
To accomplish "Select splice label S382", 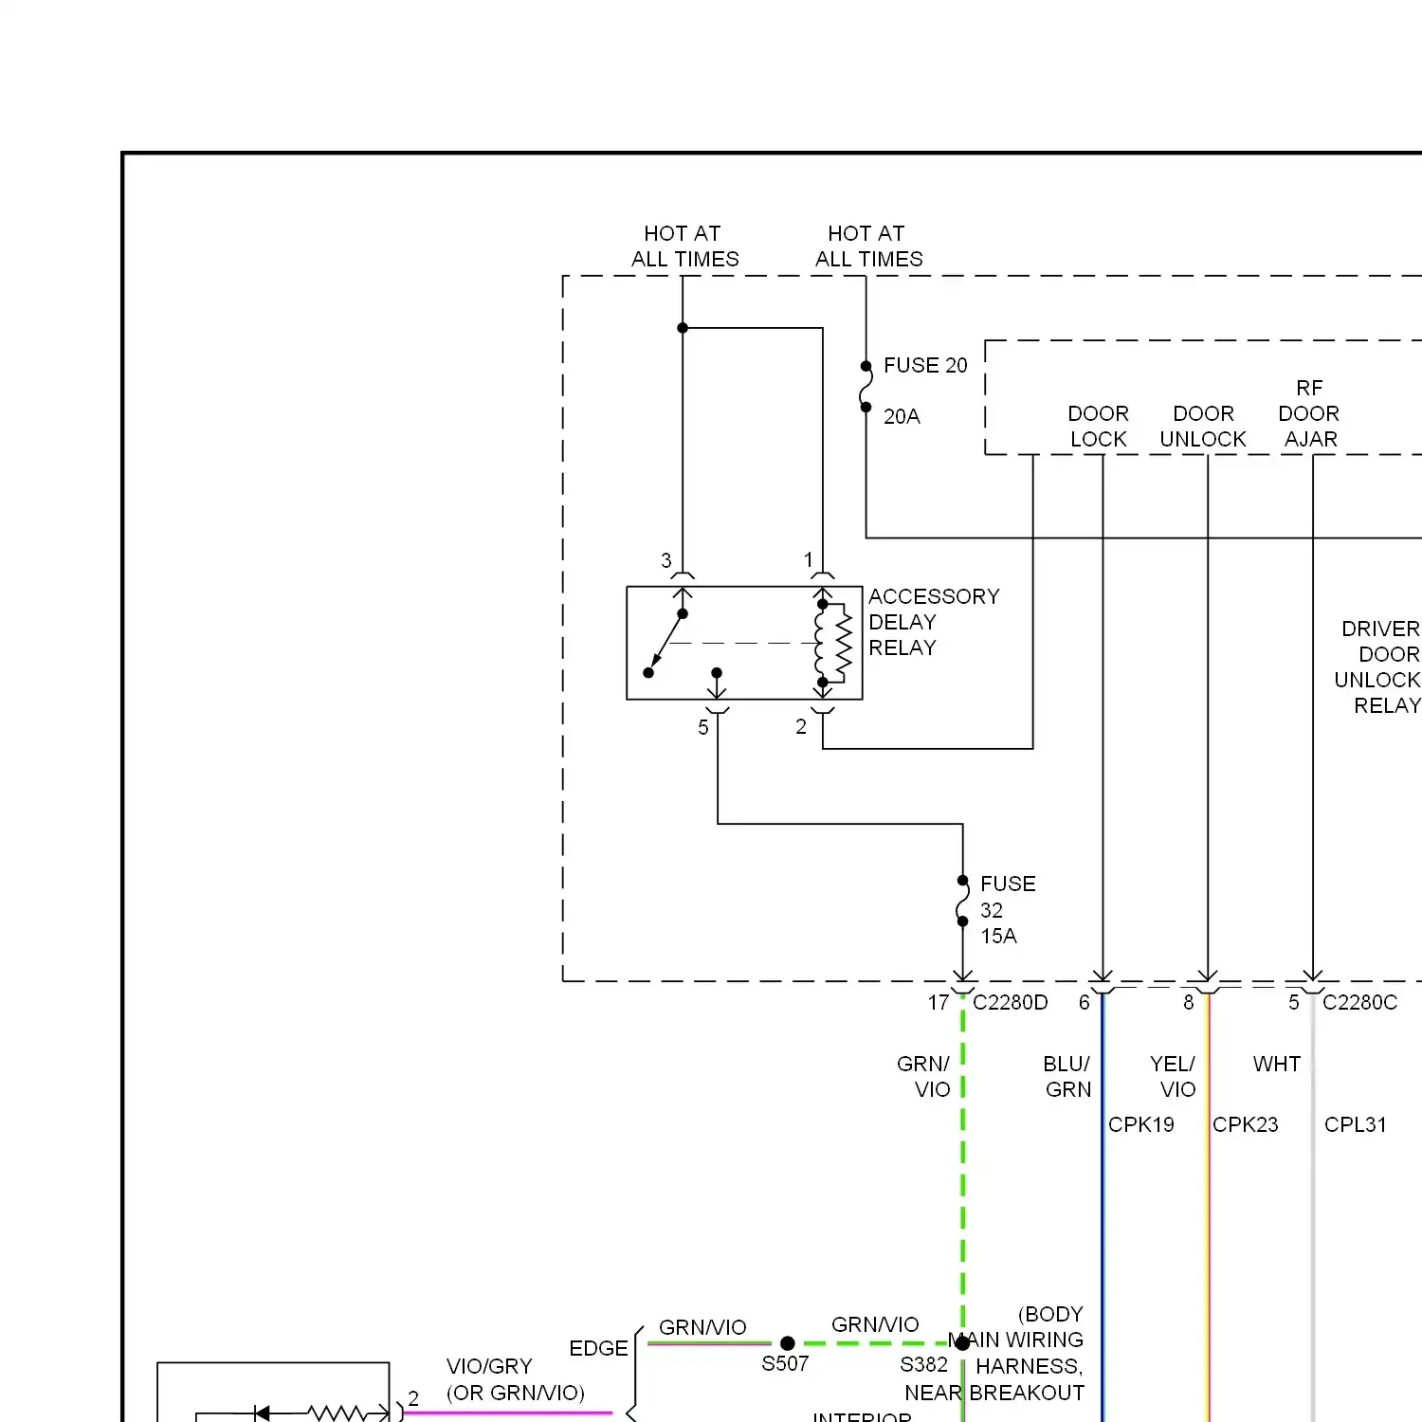I will coord(924,1364).
